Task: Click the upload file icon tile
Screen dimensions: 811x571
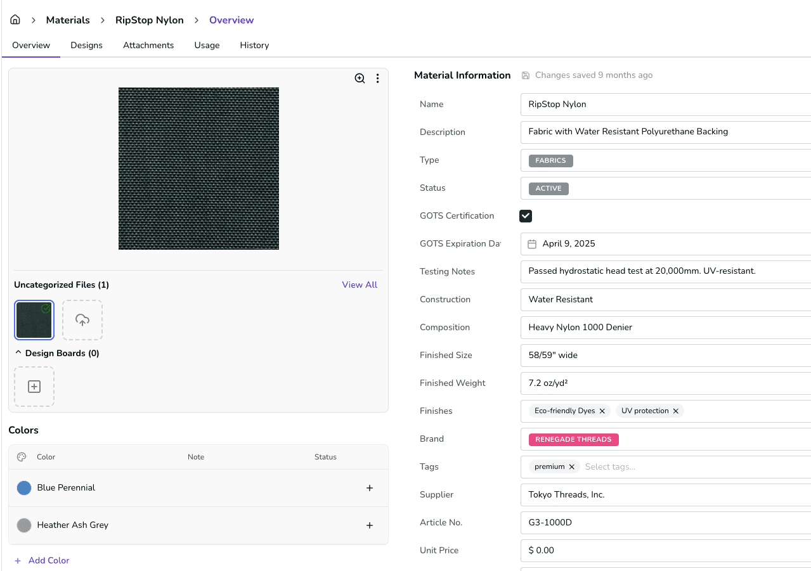Action: coord(82,320)
